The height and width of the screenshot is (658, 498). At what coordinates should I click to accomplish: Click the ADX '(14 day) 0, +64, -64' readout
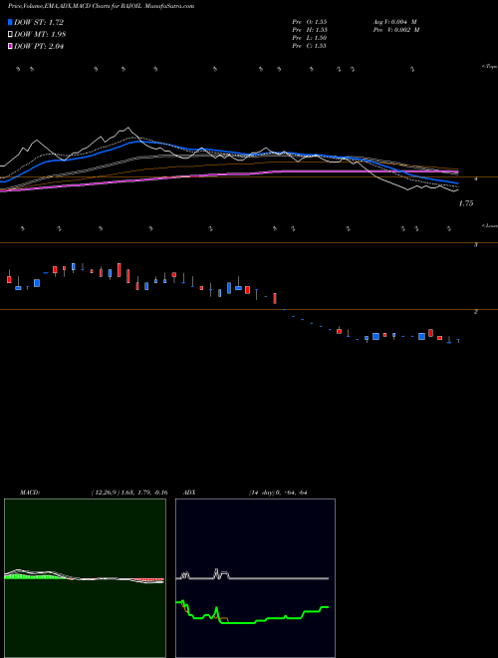point(278,493)
